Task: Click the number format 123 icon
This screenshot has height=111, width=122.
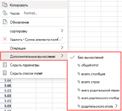Action: (5, 13)
